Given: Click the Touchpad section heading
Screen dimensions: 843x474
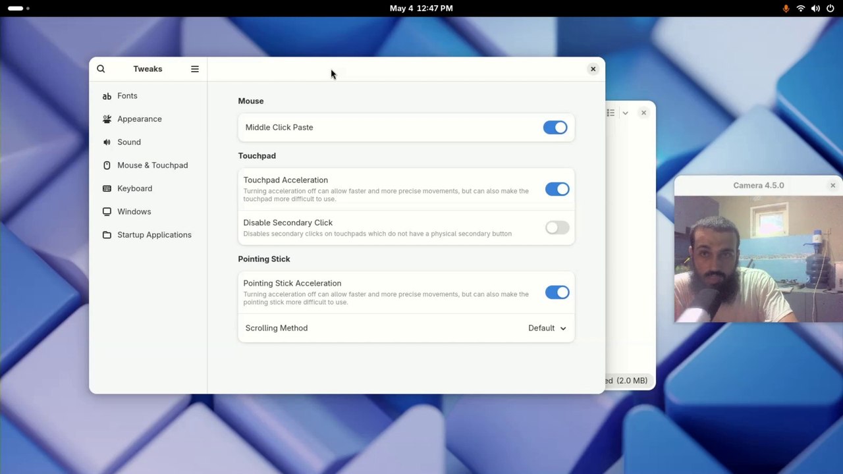Looking at the screenshot, I should pos(257,156).
